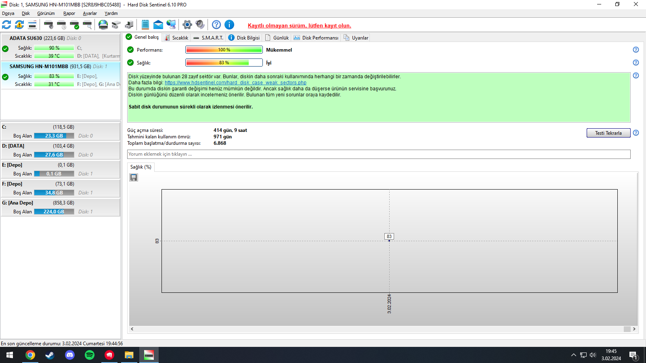The width and height of the screenshot is (646, 363).
Task: Open help via the toolbar question mark icon
Action: [216, 25]
